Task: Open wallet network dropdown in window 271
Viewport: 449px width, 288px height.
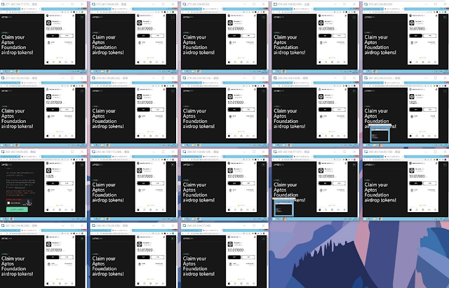Action: (x=57, y=15)
